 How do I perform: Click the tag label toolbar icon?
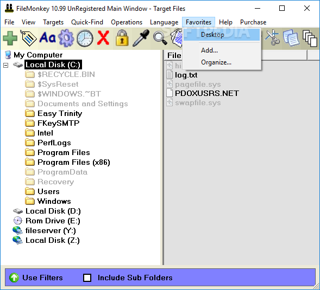[x=28, y=38]
